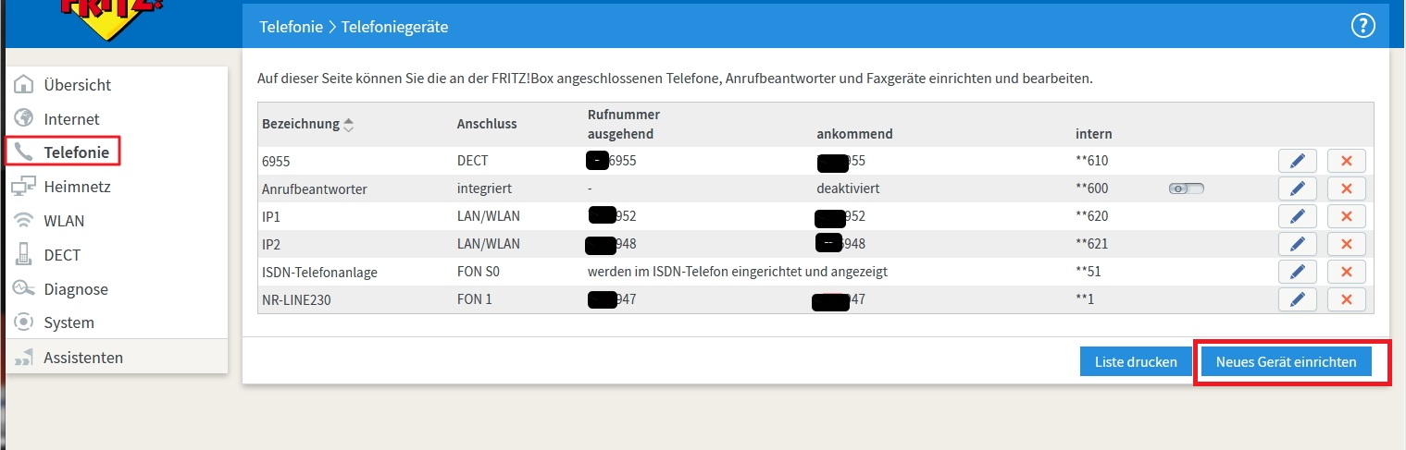This screenshot has height=450, width=1406.
Task: Edit the ISDN-Telefonanlage entry
Action: 1298,272
